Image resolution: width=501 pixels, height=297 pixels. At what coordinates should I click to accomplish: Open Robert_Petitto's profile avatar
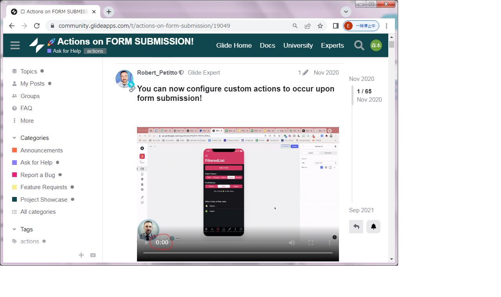124,79
